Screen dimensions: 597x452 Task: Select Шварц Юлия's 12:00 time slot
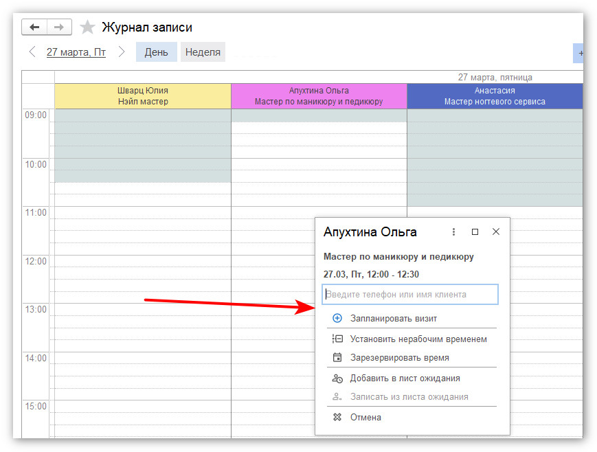click(143, 261)
